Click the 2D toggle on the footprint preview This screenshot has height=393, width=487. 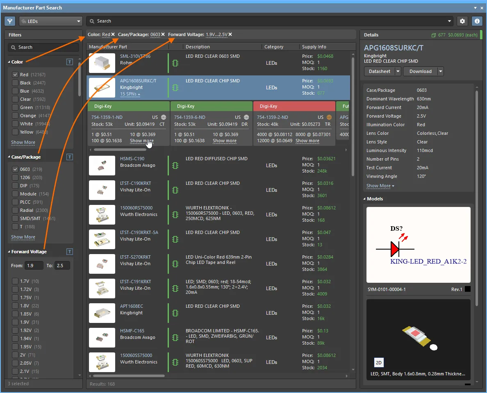(379, 363)
